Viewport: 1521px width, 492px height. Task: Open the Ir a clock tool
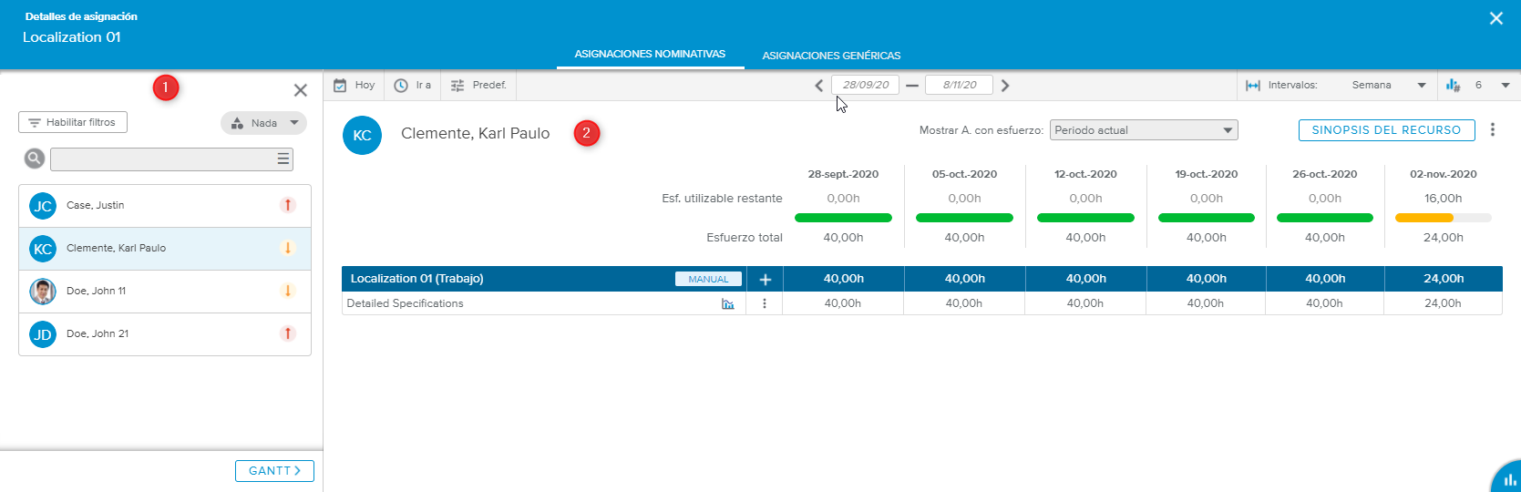(401, 86)
